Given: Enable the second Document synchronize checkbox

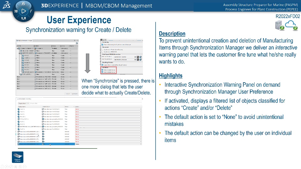Looking at the screenshot, I should (102, 52).
